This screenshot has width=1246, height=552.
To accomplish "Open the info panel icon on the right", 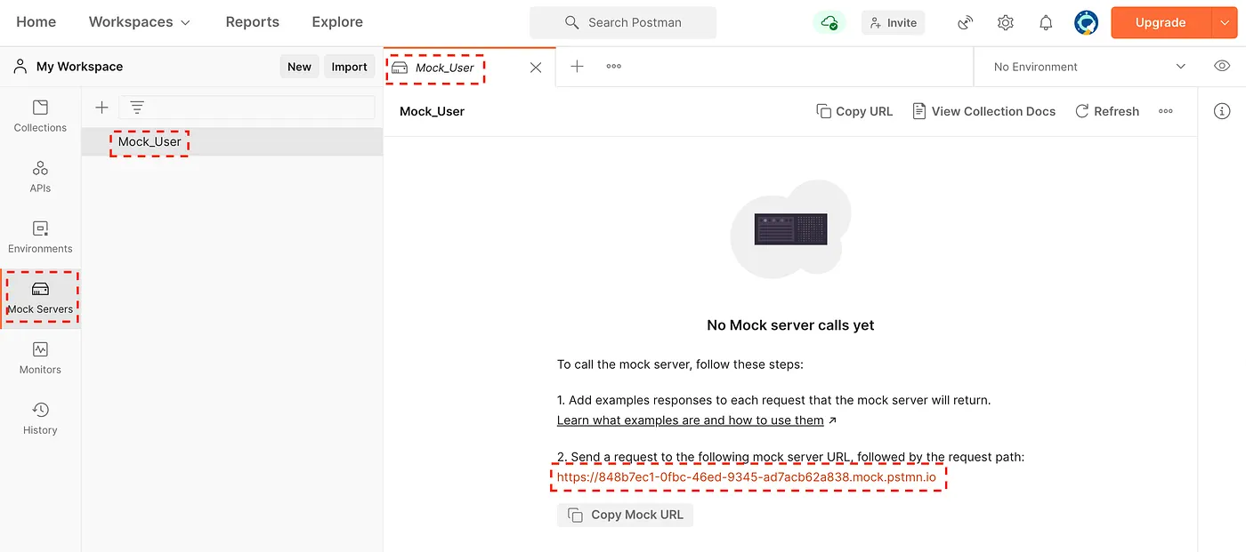I will [x=1222, y=111].
